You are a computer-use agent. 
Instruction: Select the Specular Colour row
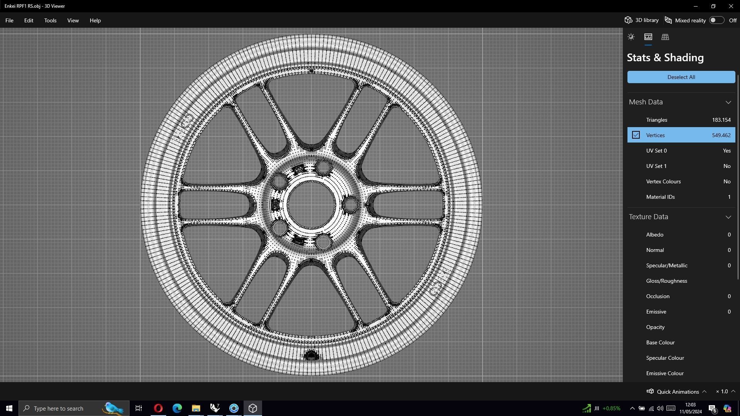[681, 358]
